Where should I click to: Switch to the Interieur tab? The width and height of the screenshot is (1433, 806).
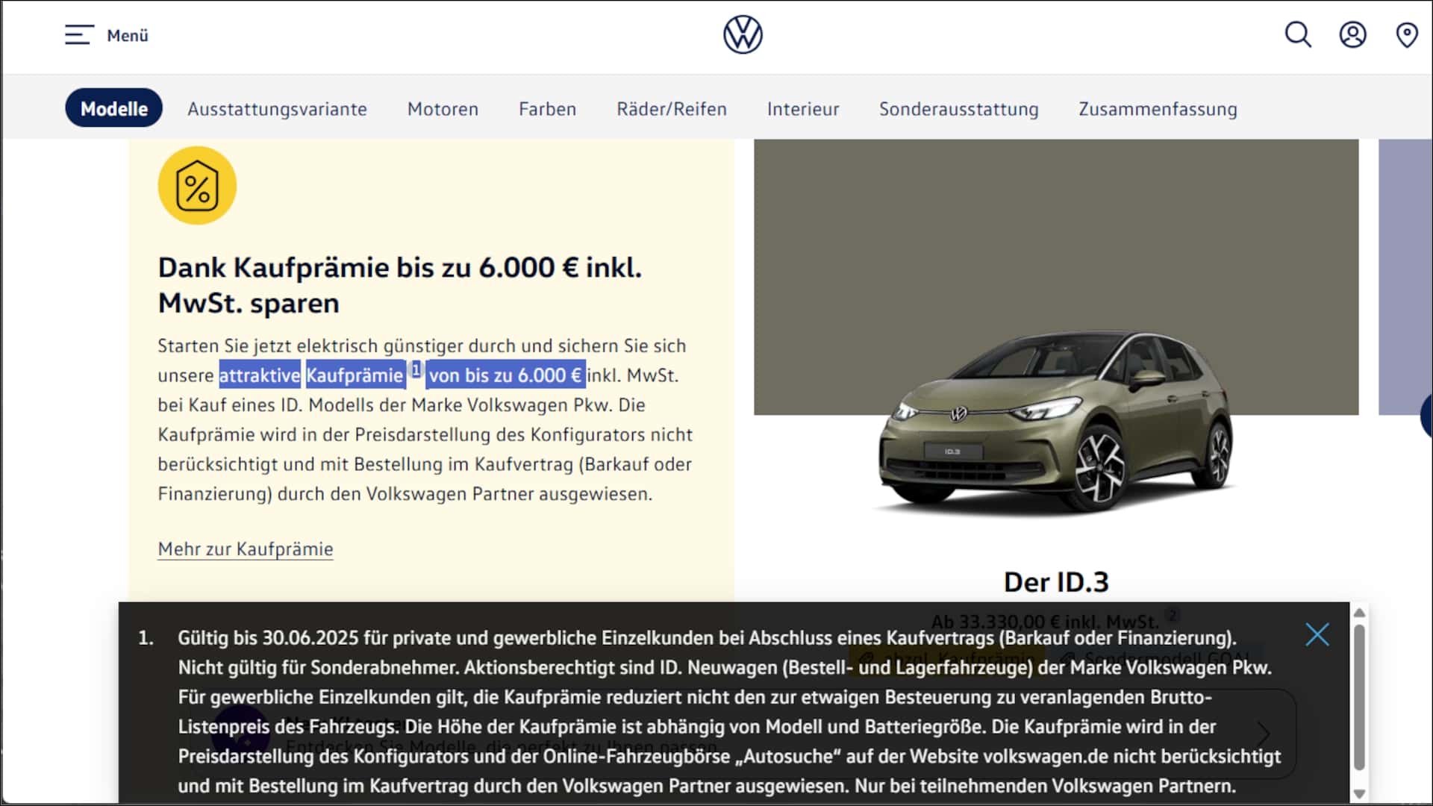803,109
